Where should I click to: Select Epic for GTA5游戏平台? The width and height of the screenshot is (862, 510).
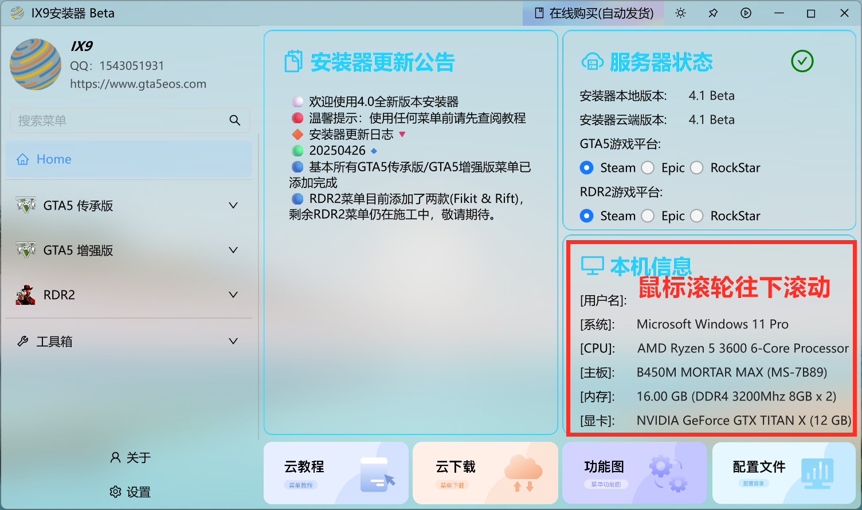point(648,167)
